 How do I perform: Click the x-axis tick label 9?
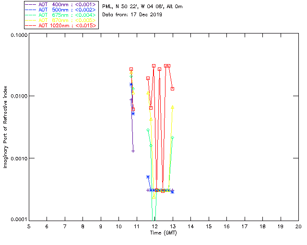click(101, 227)
